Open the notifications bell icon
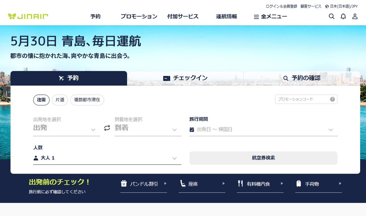The width and height of the screenshot is (366, 216). click(x=343, y=16)
